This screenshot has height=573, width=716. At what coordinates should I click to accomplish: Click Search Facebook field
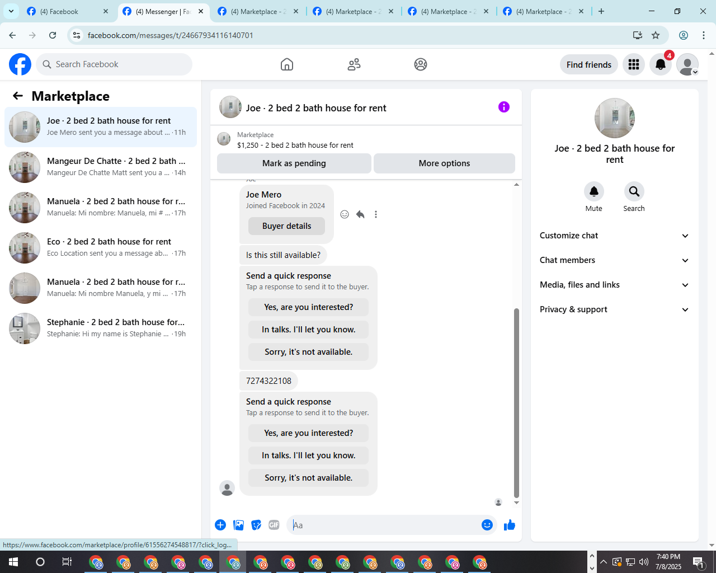click(114, 64)
